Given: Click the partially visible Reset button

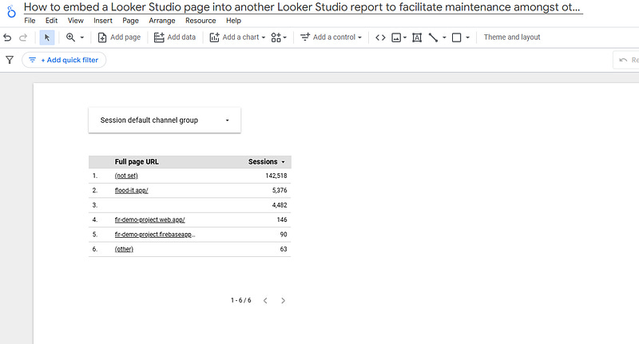Looking at the screenshot, I should 628,60.
